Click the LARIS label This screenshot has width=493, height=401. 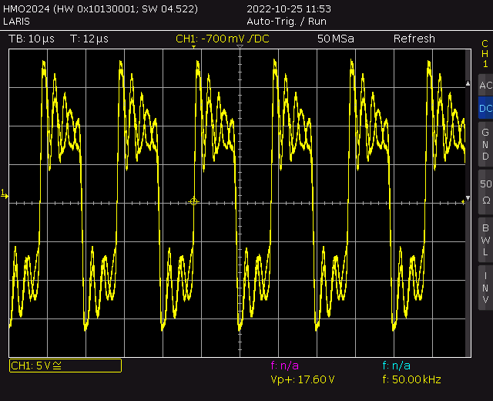pyautogui.click(x=16, y=22)
